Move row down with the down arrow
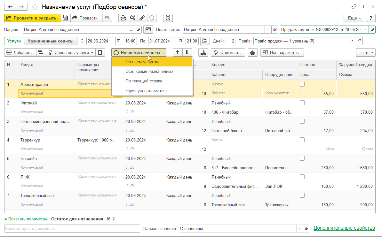This screenshot has width=382, height=237. coord(187,52)
